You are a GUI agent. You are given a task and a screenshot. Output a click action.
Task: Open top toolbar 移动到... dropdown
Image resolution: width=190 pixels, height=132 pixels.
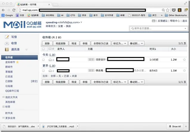tap(136, 43)
